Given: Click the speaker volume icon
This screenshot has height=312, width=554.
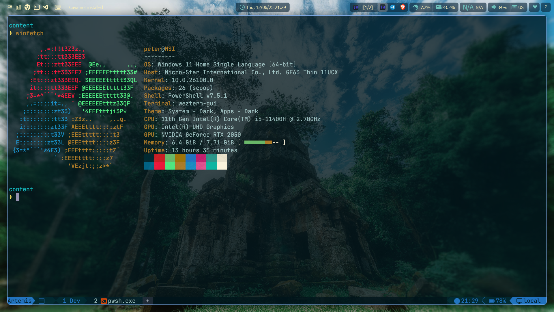Looking at the screenshot, I should (x=494, y=7).
